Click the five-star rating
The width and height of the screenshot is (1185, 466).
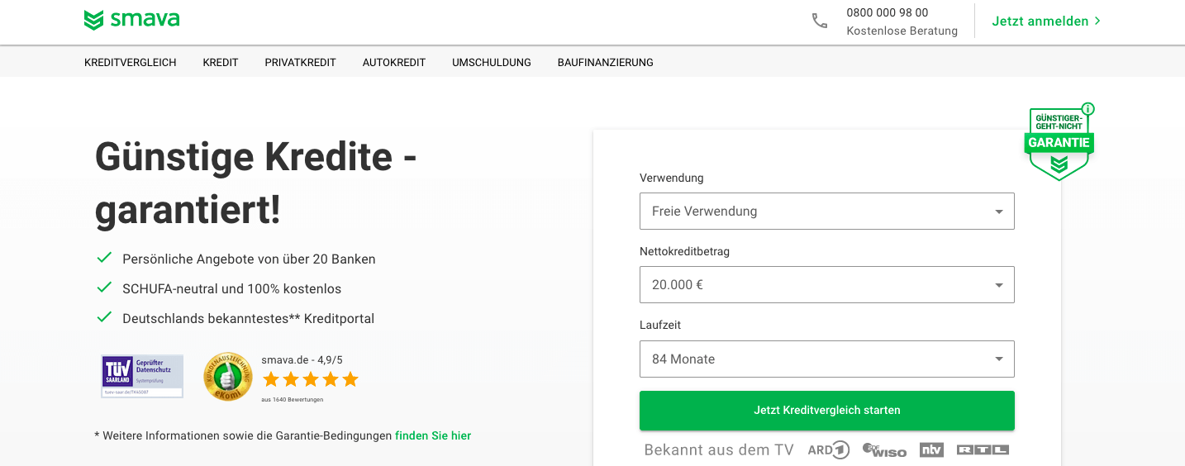point(311,379)
